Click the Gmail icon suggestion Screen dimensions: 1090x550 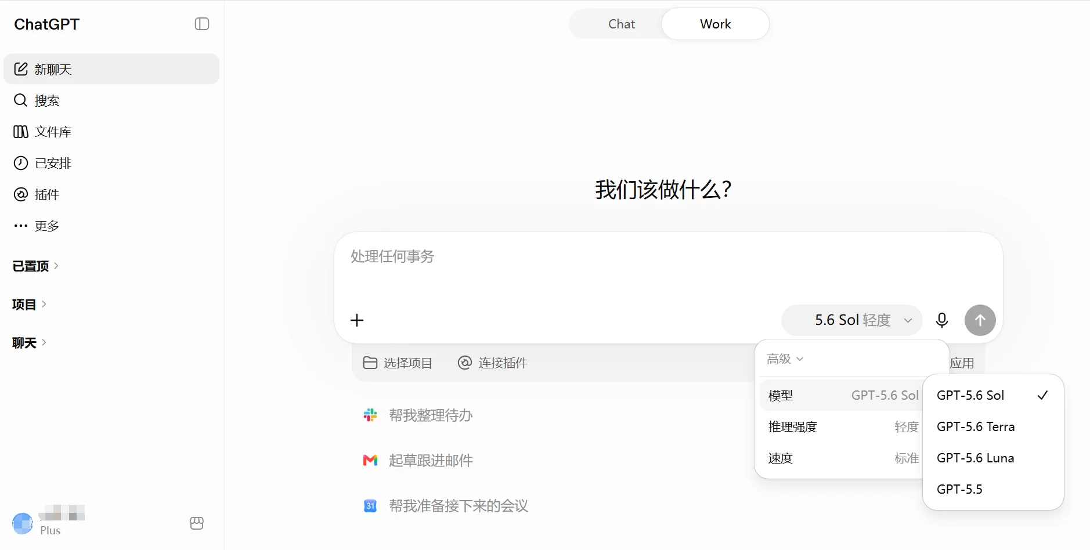pyautogui.click(x=370, y=460)
